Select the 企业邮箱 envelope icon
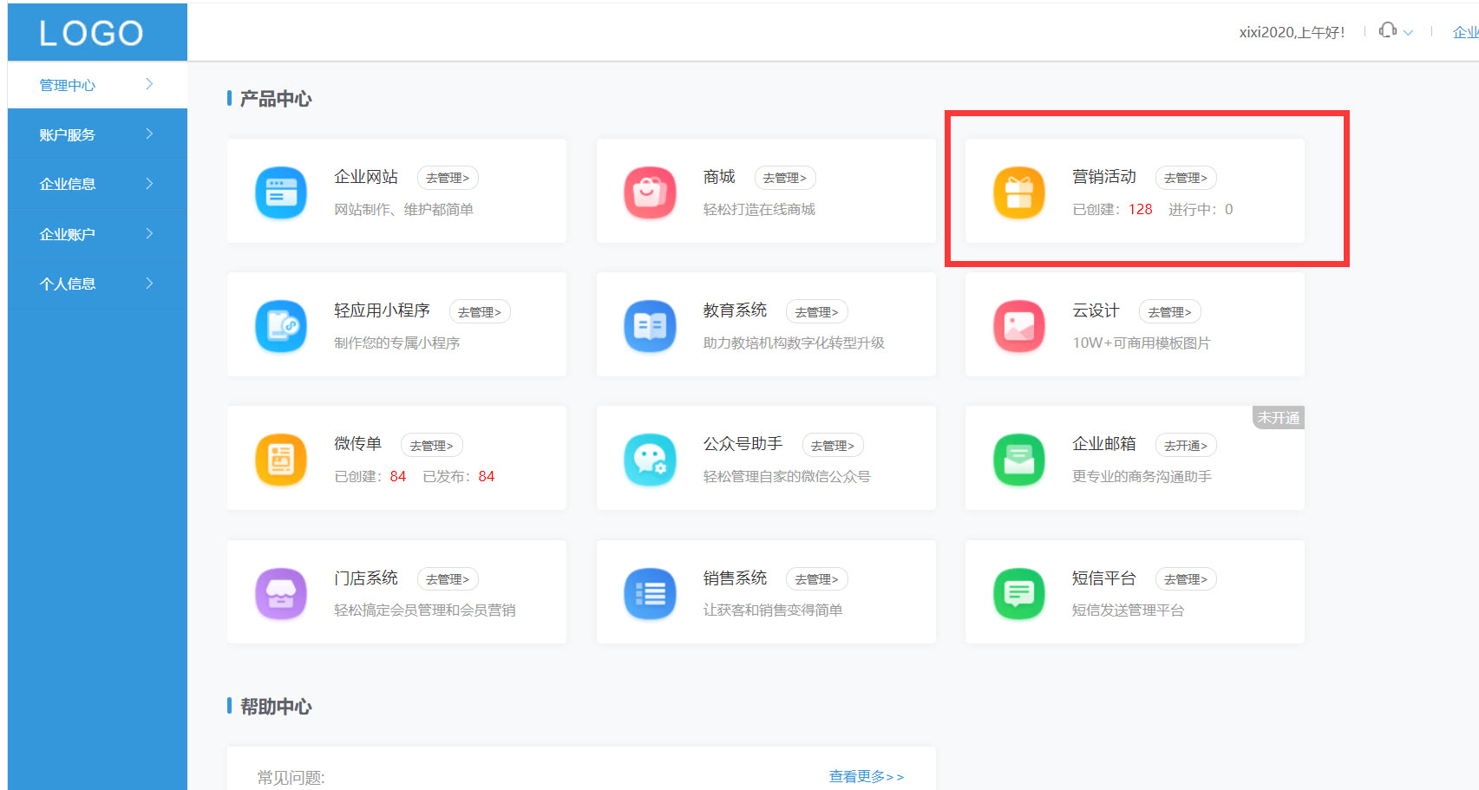 [x=1018, y=460]
